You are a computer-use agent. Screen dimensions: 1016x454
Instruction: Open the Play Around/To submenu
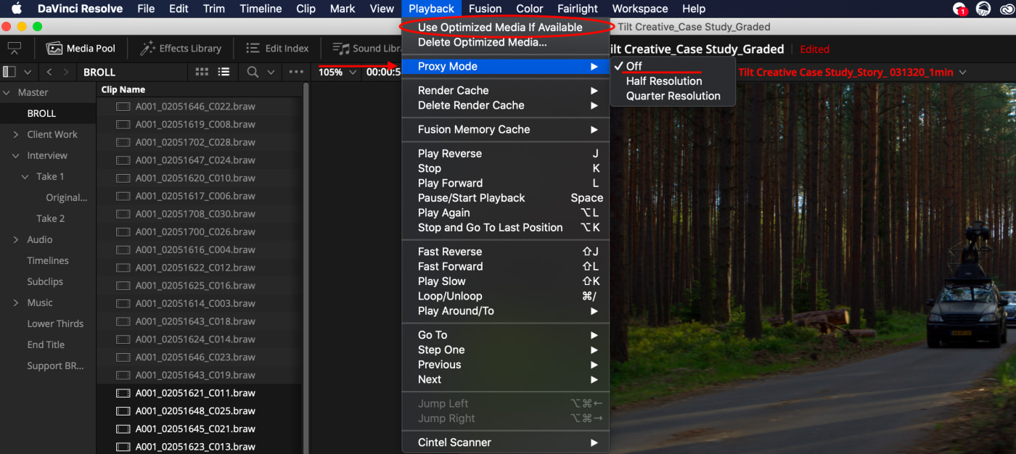click(x=506, y=311)
